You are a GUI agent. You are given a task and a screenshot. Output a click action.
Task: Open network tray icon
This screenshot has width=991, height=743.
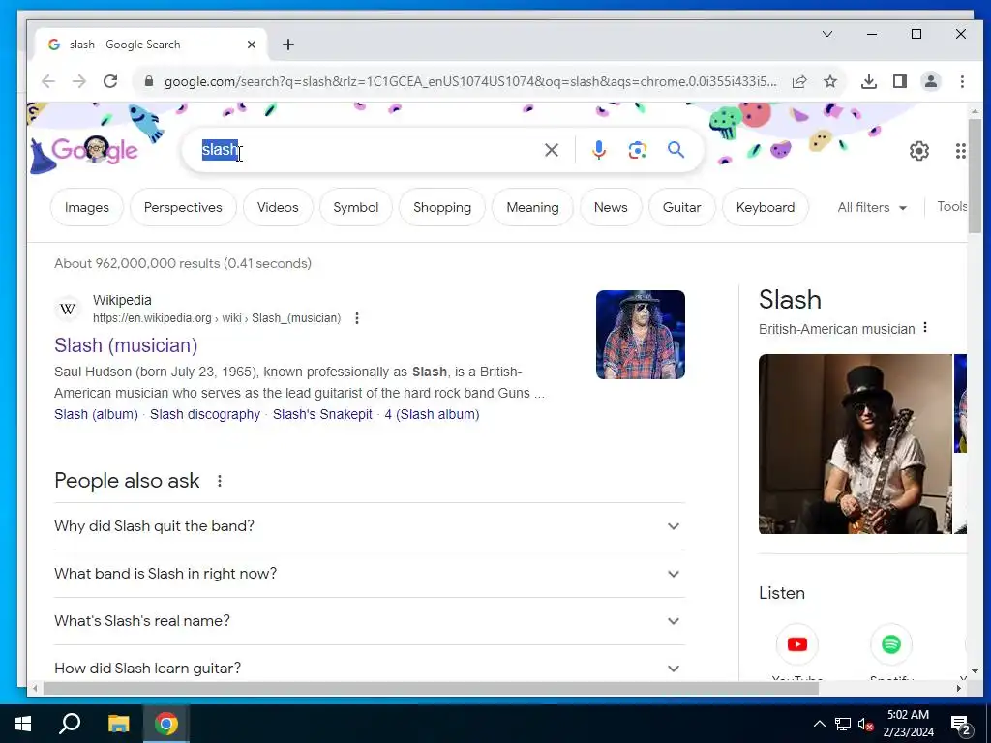pyautogui.click(x=843, y=724)
